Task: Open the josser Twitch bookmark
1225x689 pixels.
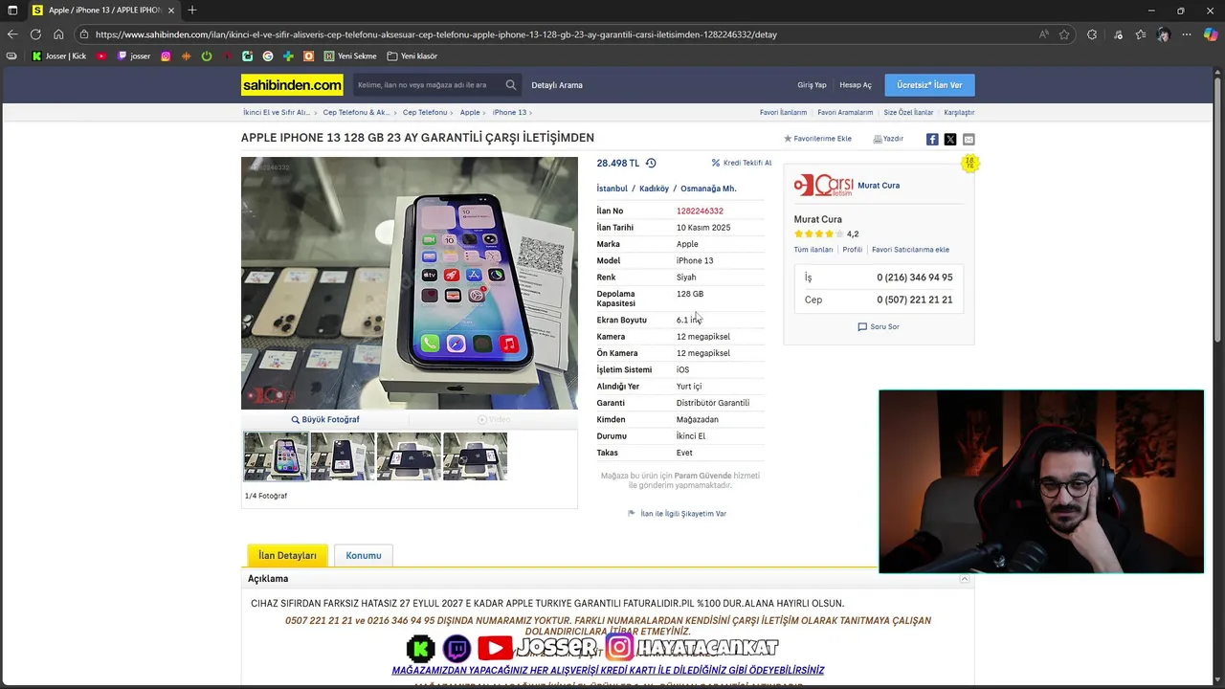Action: click(134, 56)
